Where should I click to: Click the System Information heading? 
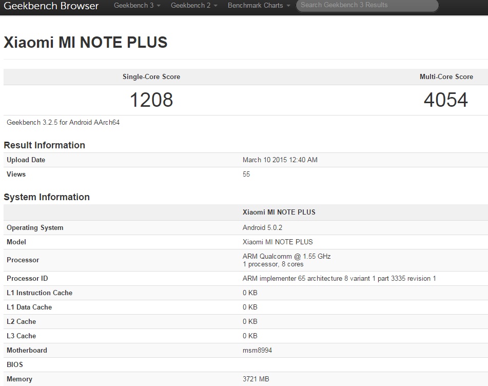point(47,197)
